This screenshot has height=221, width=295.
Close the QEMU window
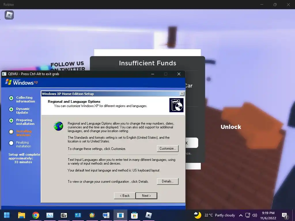click(179, 74)
